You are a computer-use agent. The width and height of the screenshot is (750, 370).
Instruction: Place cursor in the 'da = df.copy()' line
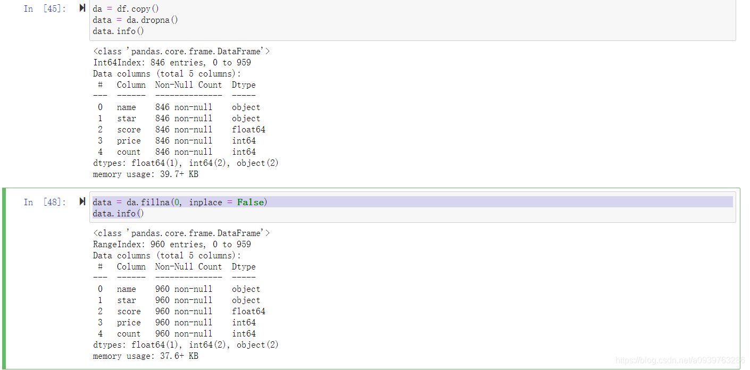pos(126,9)
